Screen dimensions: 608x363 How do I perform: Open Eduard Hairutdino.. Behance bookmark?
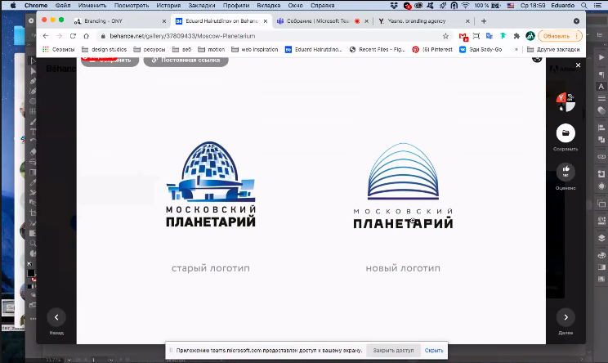[313, 50]
